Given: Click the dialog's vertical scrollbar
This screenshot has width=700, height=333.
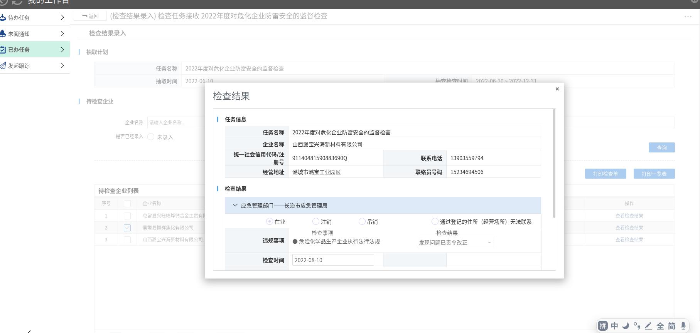Looking at the screenshot, I should pos(554,164).
